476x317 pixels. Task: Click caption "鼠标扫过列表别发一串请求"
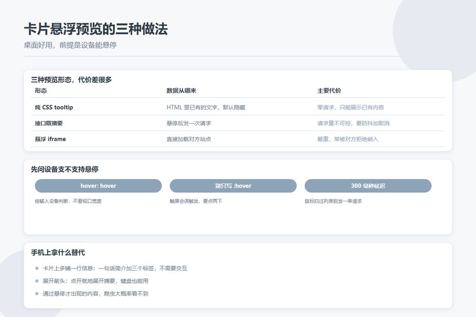coord(333,201)
